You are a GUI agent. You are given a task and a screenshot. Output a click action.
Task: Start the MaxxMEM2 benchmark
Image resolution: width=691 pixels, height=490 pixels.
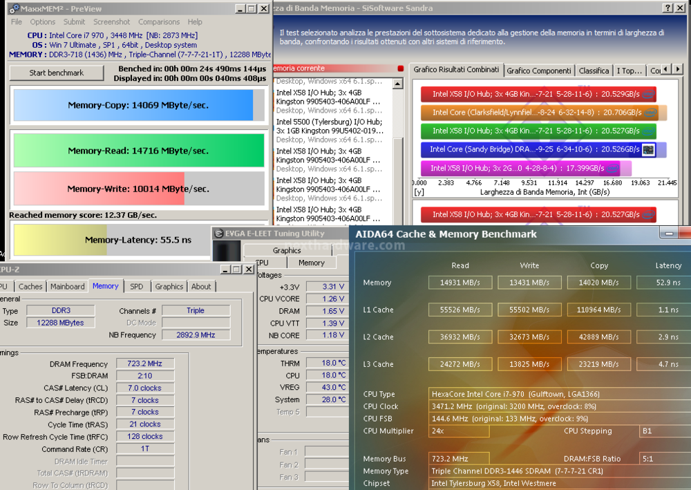(x=57, y=73)
